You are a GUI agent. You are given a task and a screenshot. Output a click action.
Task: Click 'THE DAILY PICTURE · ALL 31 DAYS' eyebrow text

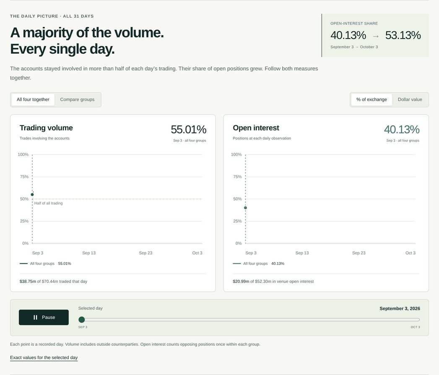[52, 16]
